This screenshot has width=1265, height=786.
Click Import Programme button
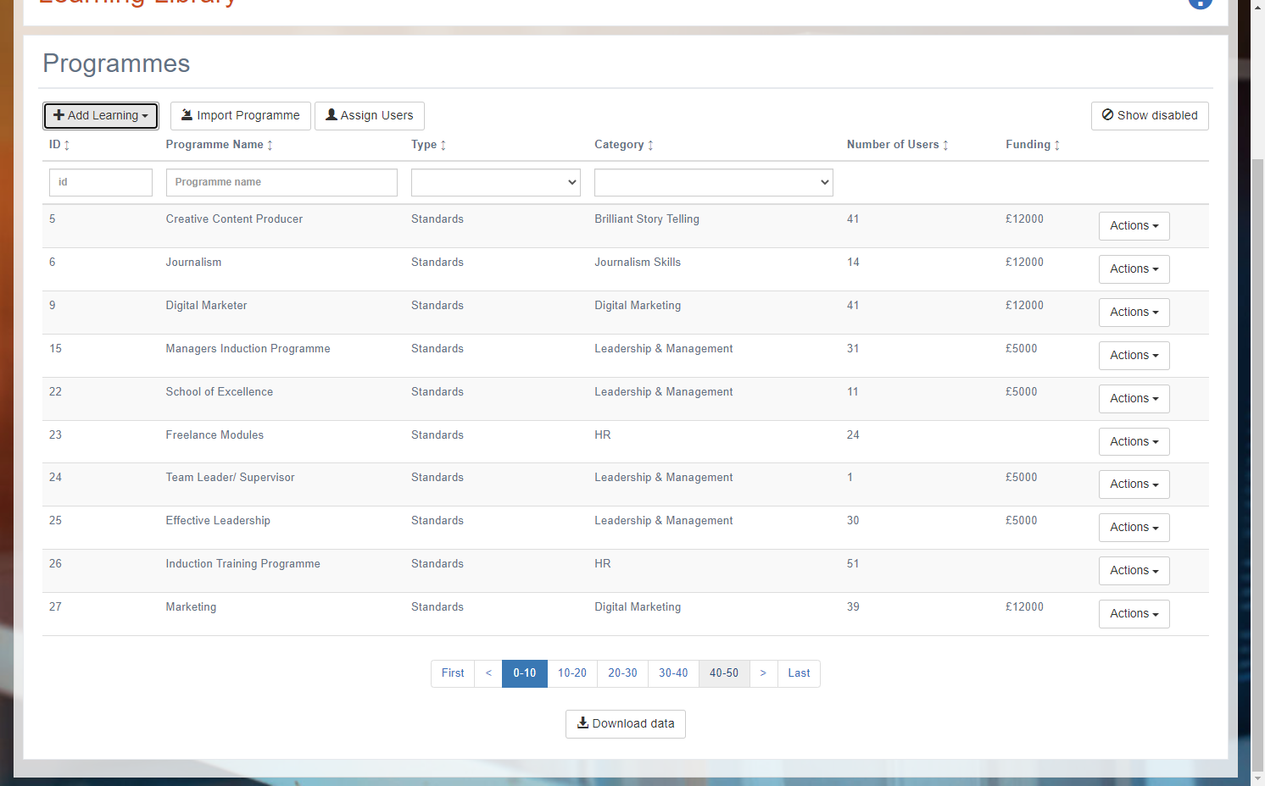click(x=241, y=115)
